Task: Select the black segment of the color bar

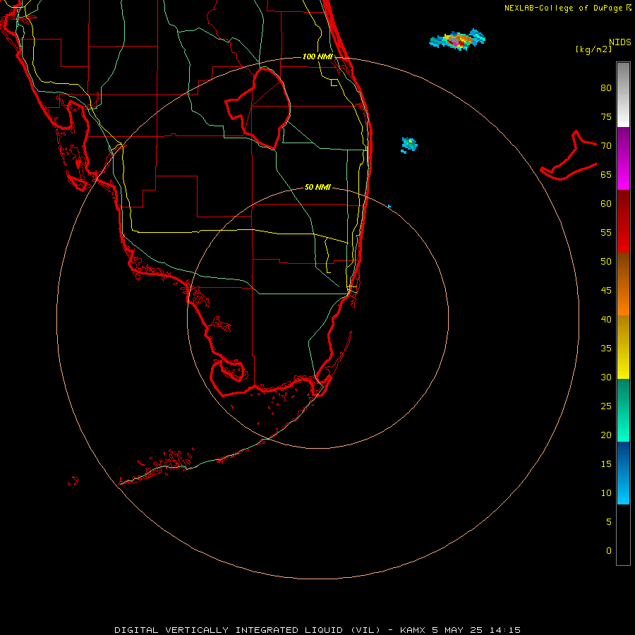Action: click(x=623, y=535)
